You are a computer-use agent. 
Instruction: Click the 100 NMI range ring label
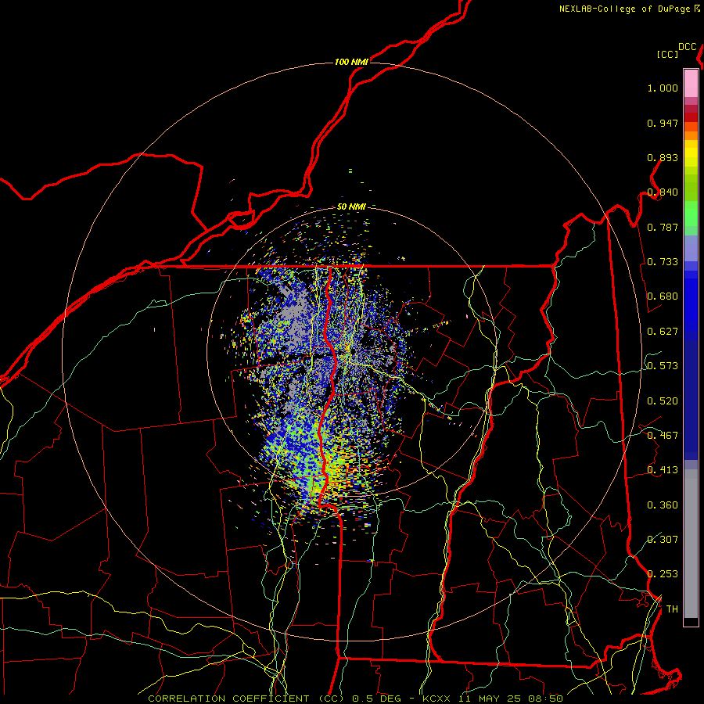click(x=351, y=62)
